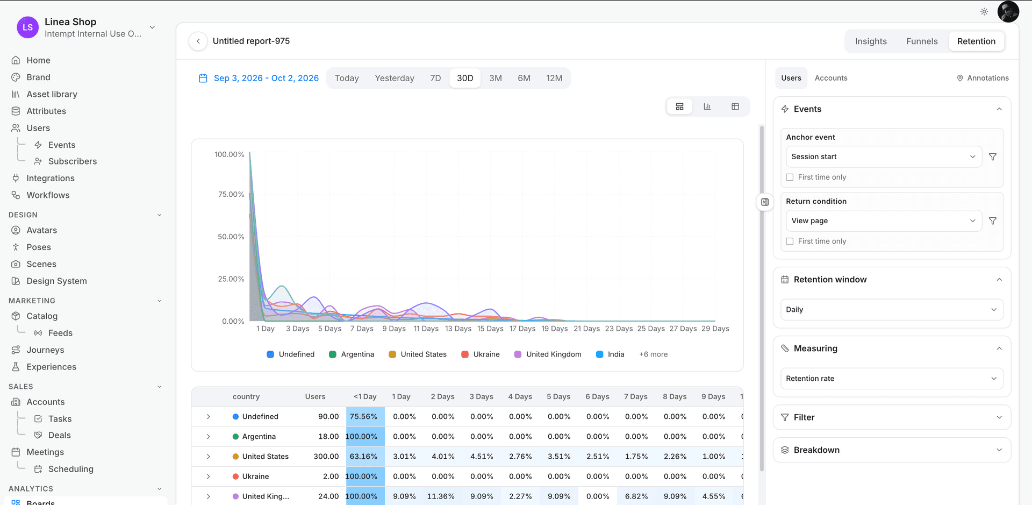Click the filter icon for Anchor event

[993, 157]
